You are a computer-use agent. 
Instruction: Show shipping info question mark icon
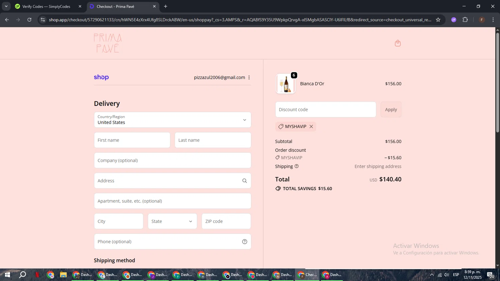(297, 166)
